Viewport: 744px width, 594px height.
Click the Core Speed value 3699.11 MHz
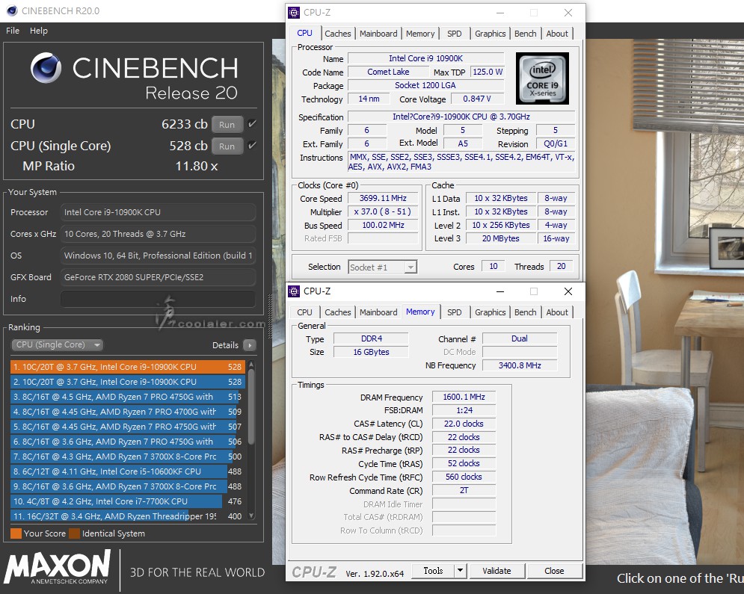383,198
